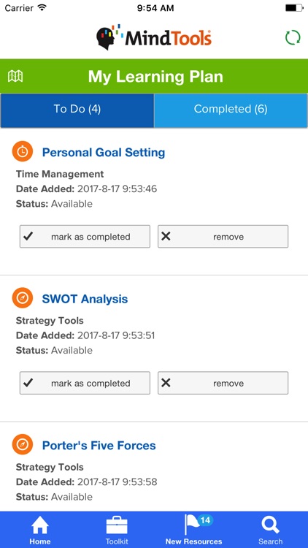Tap the orange compass icon for SWOT Analysis

click(x=23, y=298)
